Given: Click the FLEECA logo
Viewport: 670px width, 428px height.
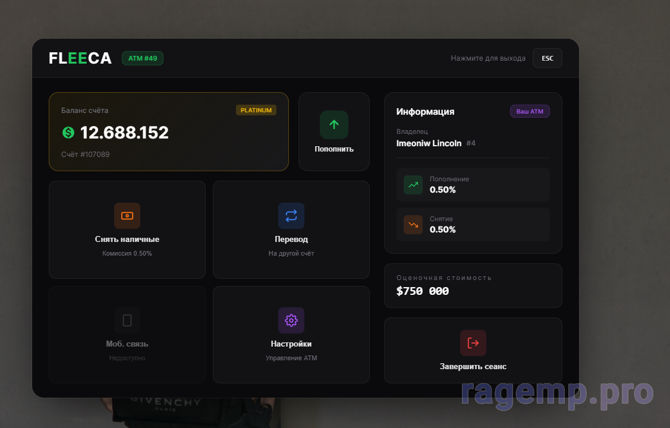Looking at the screenshot, I should click(80, 58).
